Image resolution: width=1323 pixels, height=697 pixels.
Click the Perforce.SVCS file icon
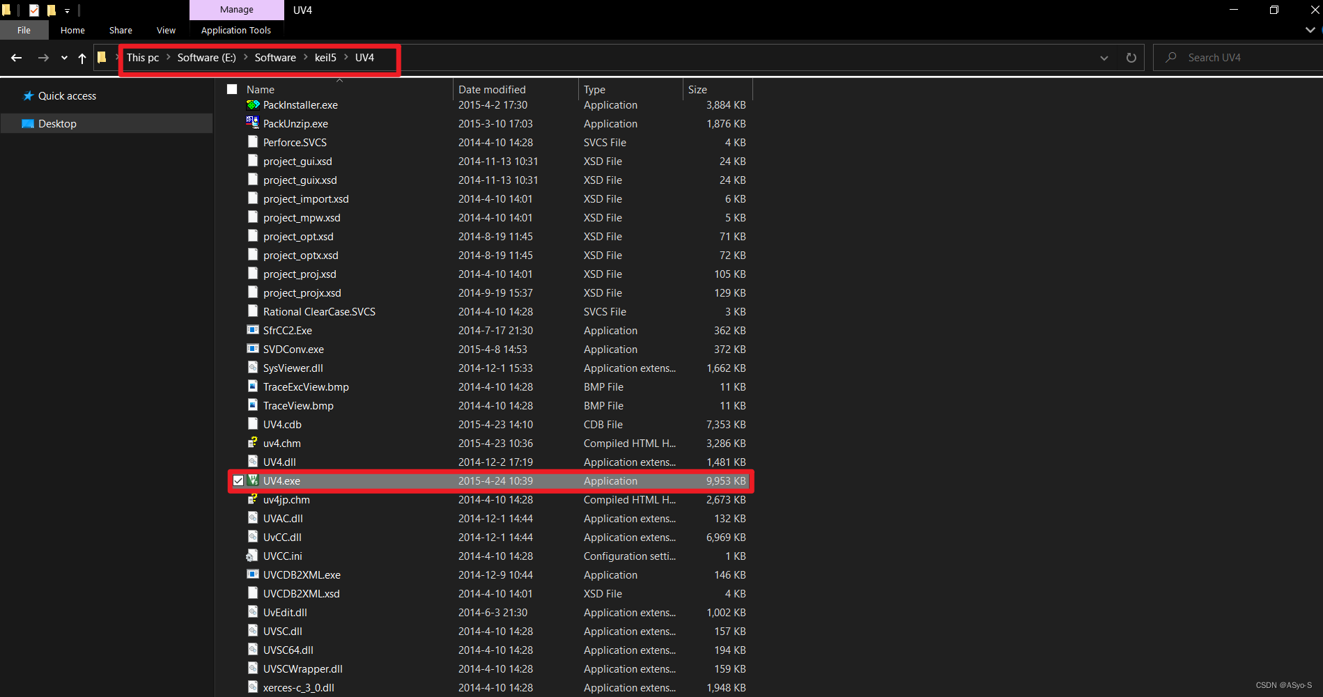coord(253,141)
